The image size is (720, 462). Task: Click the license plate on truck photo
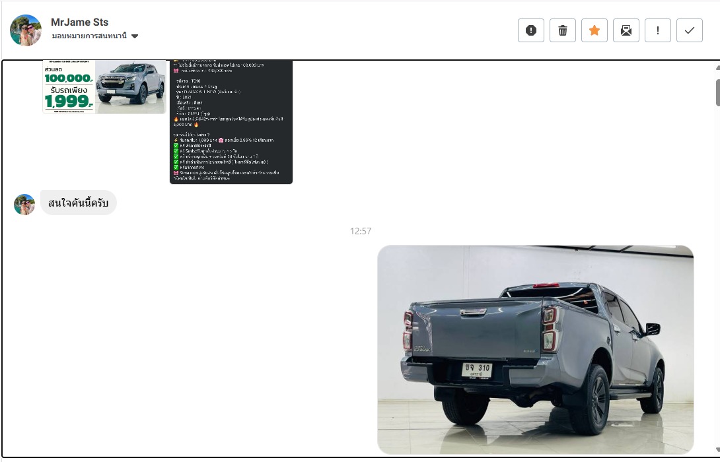476,370
